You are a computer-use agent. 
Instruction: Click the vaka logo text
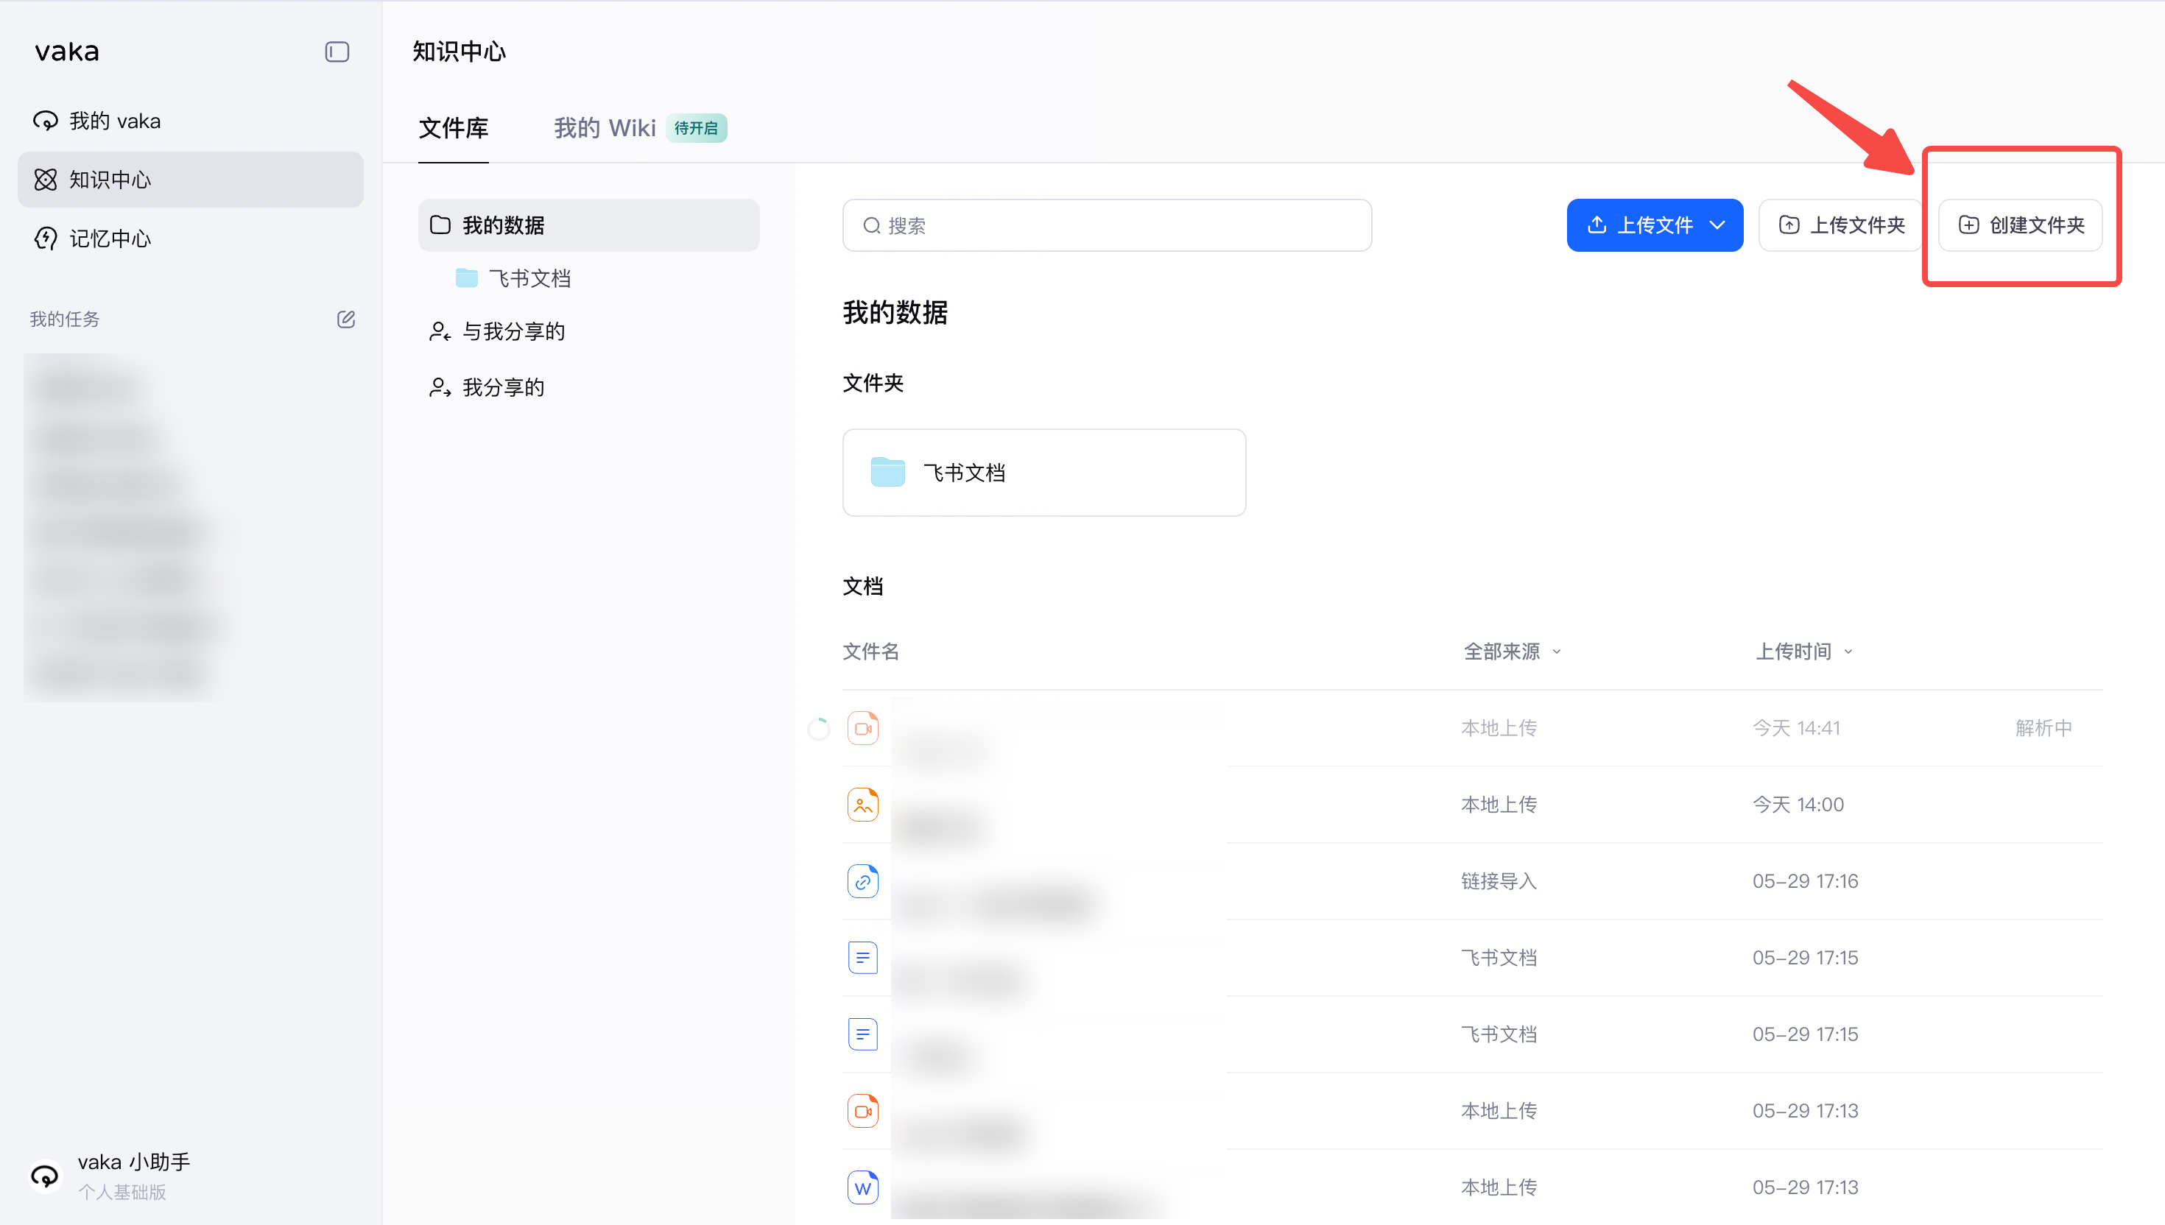pyautogui.click(x=66, y=52)
